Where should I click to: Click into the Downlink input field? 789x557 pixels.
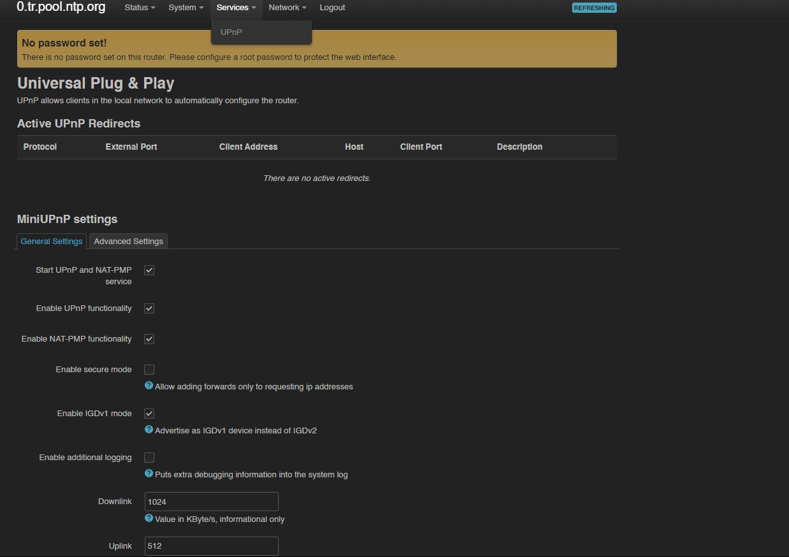(x=212, y=502)
